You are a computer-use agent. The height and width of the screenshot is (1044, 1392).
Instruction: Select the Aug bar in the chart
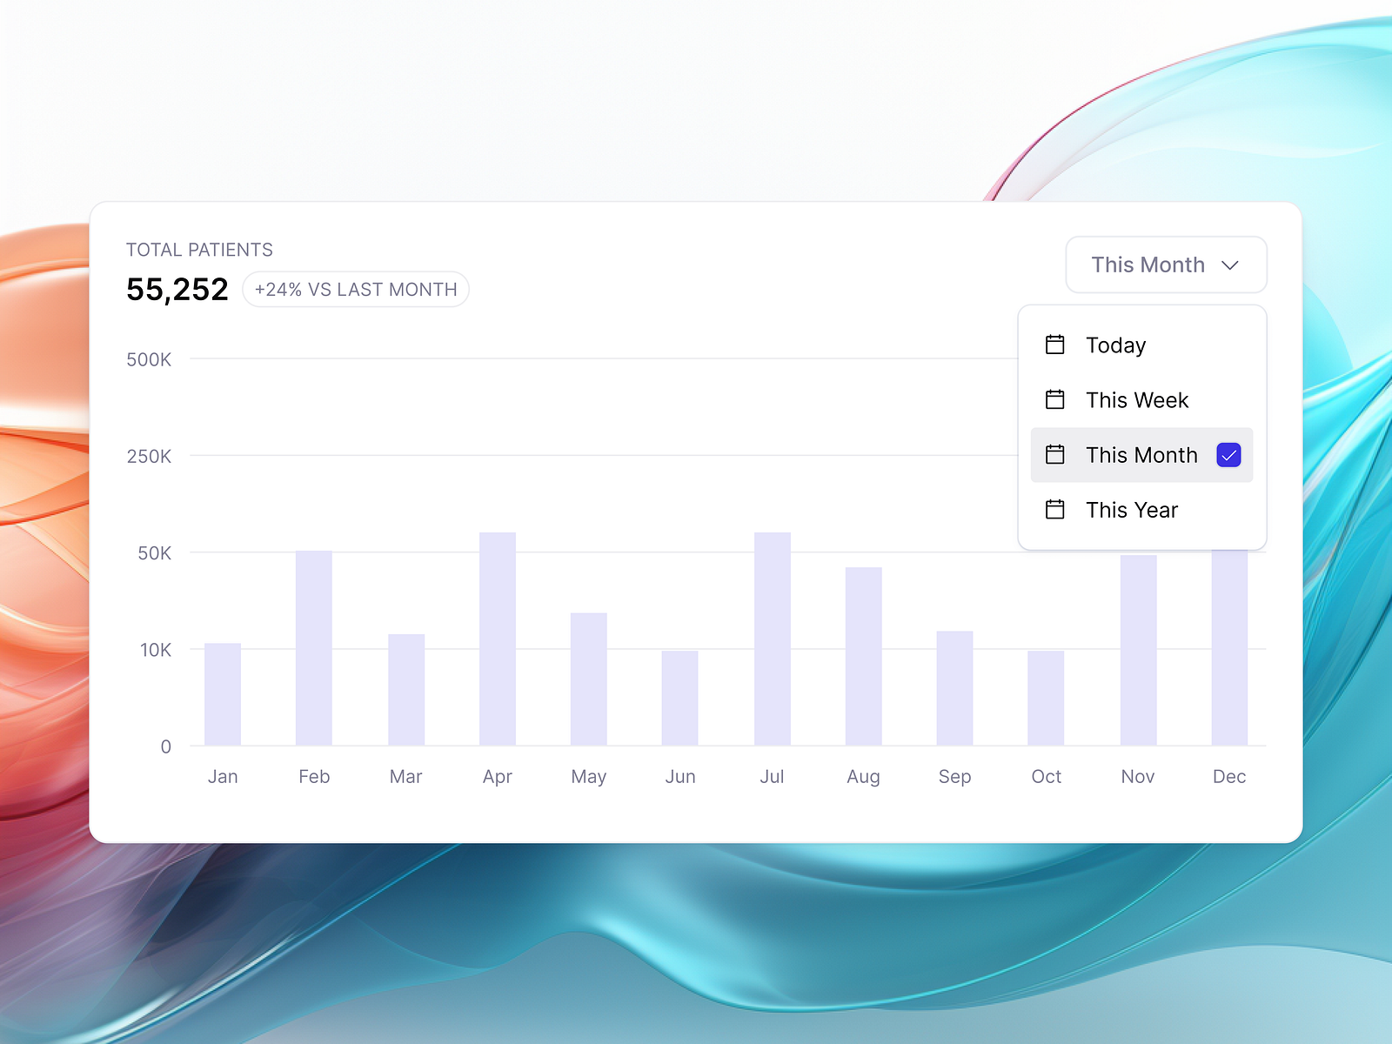(x=864, y=656)
